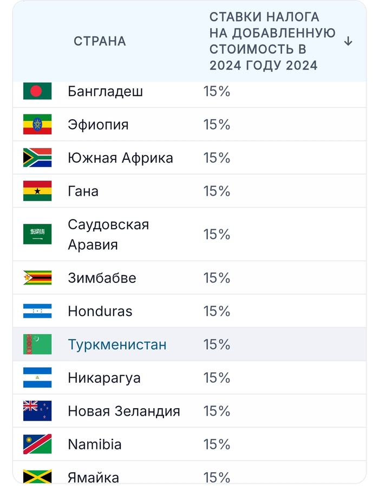The image size is (379, 490).
Task: Click the Namibia flag icon
Action: point(37,444)
